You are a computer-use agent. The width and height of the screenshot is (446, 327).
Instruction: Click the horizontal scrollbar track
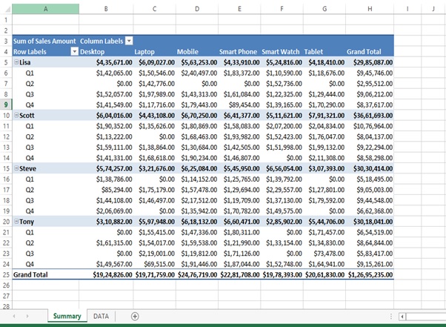coord(426,317)
